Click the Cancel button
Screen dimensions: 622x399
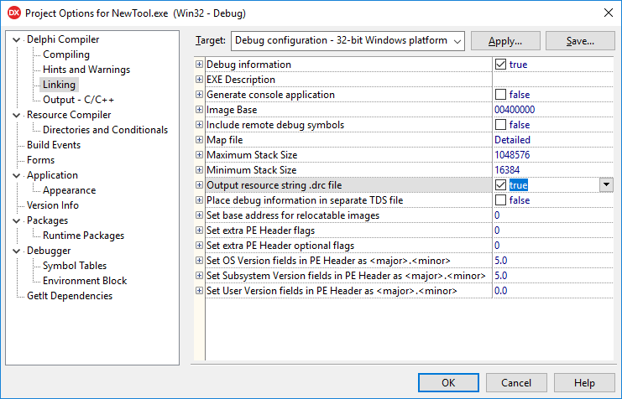click(x=516, y=383)
